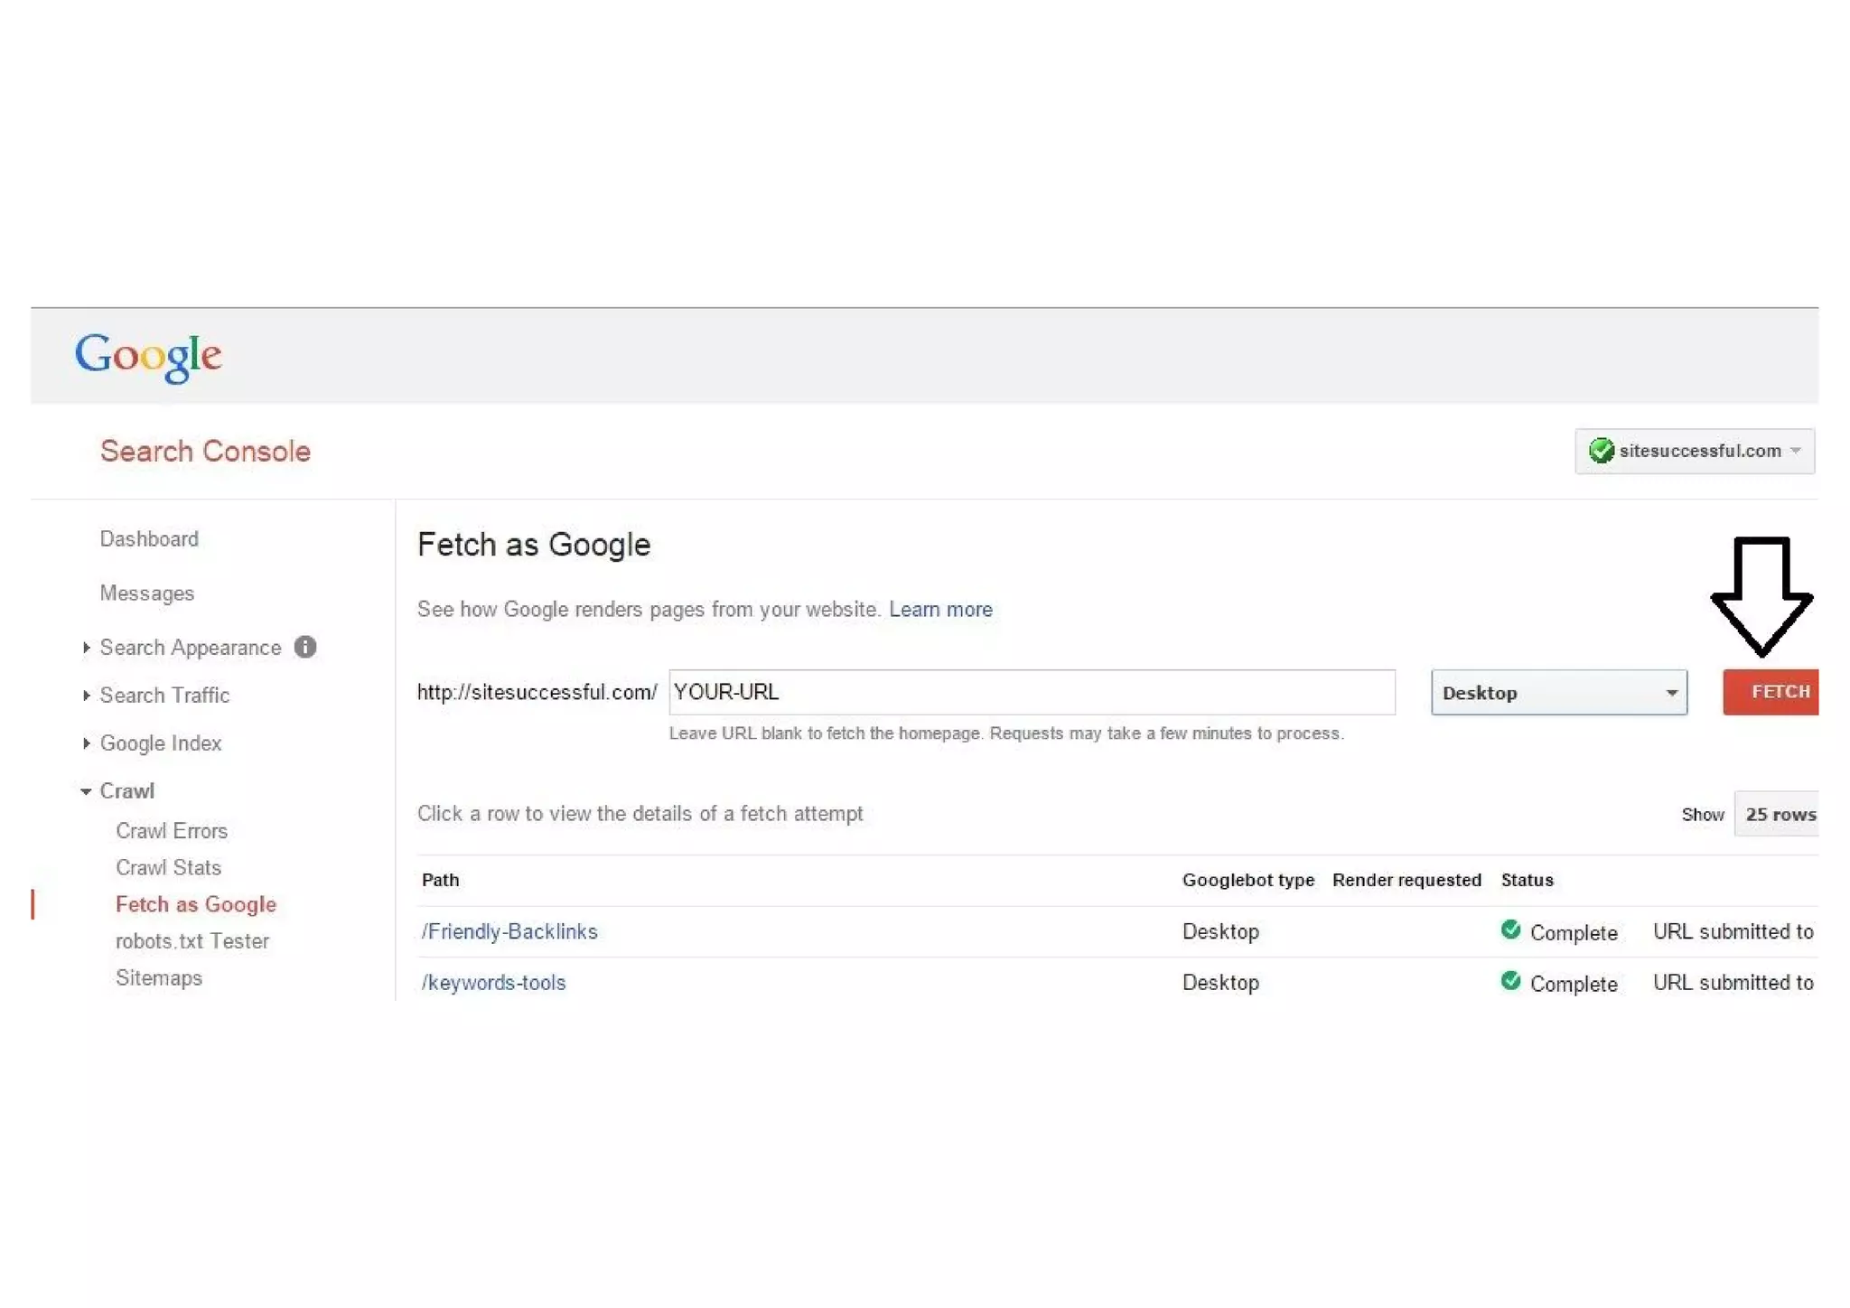Click the Google logo
The image size is (1850, 1308).
coord(148,356)
